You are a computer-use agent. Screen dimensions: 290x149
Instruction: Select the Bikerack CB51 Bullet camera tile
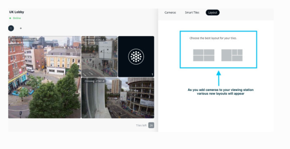(x=44, y=77)
